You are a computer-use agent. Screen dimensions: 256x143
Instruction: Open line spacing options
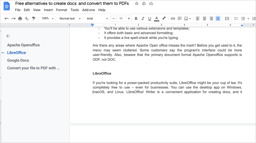coord(227,19)
